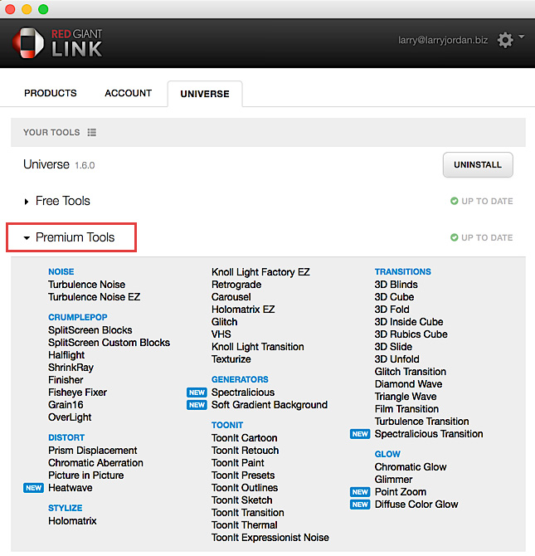Select ToonIt Cartoon

(x=245, y=438)
